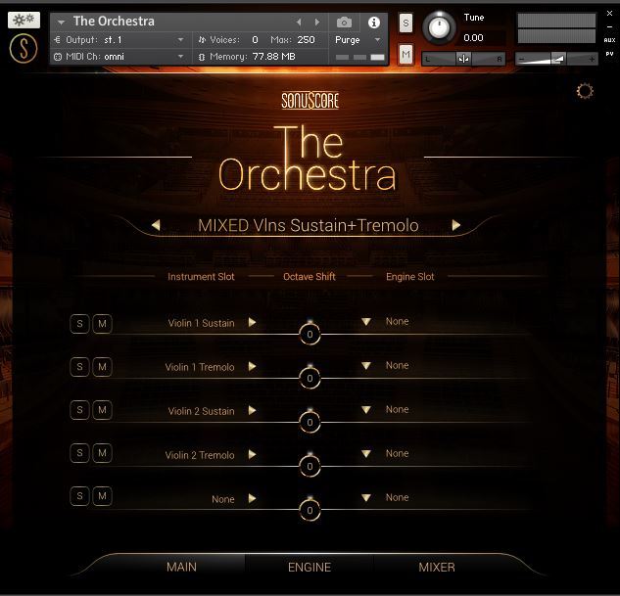620x596 pixels.
Task: Open instrument browser for Violin 2 Sustain
Action: [x=252, y=410]
